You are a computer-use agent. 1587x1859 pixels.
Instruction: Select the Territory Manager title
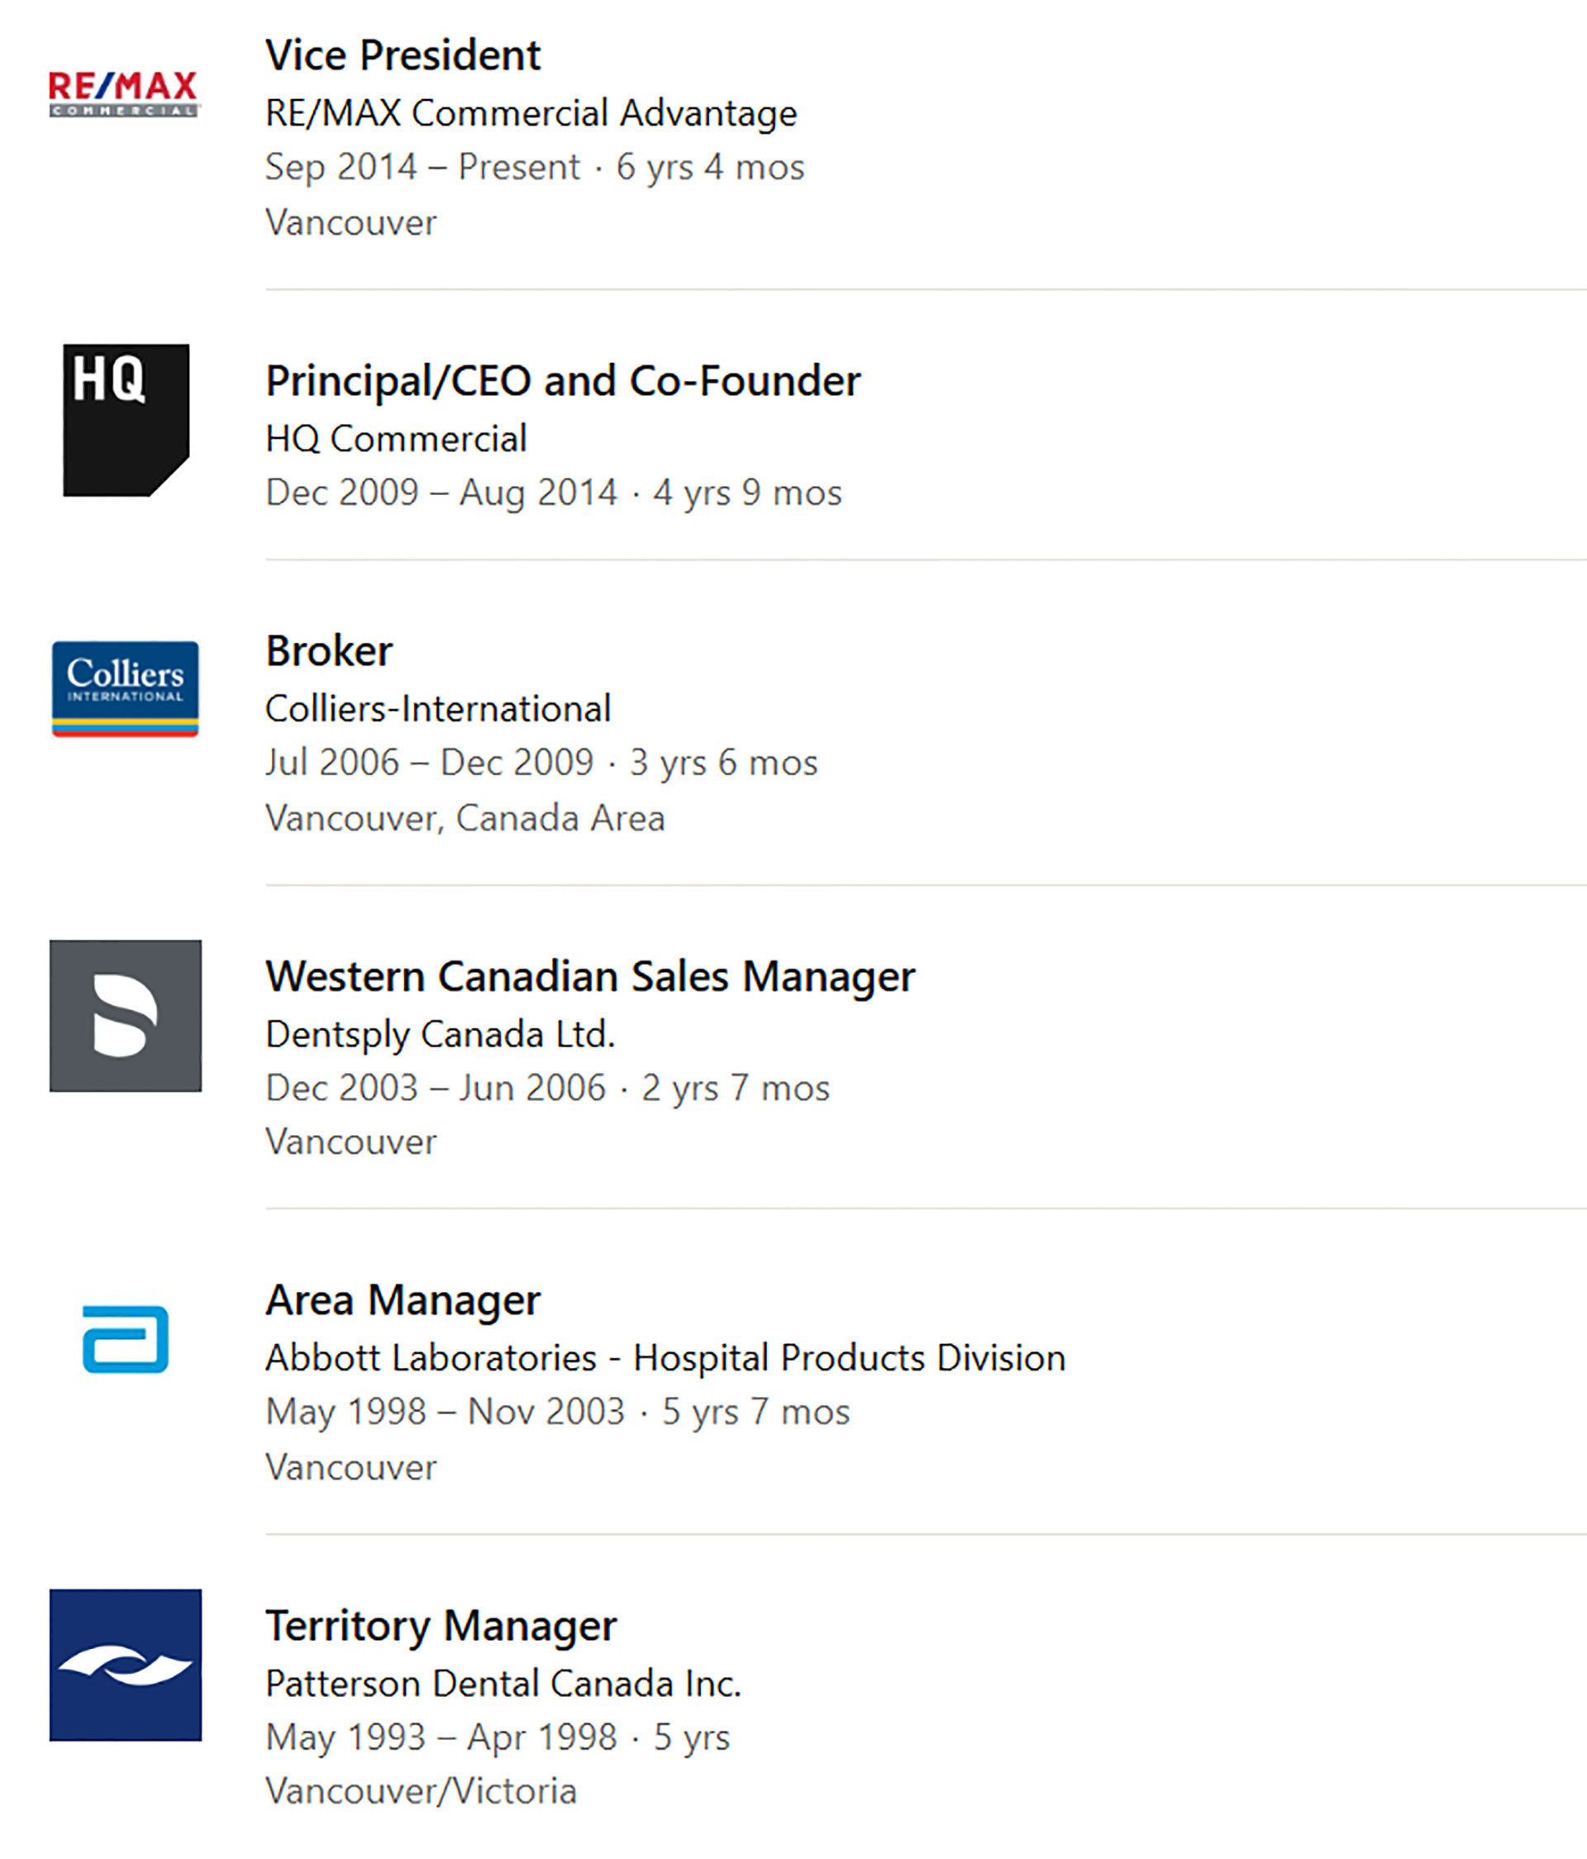point(441,1626)
